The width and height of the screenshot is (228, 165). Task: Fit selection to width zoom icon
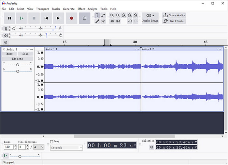124,15
